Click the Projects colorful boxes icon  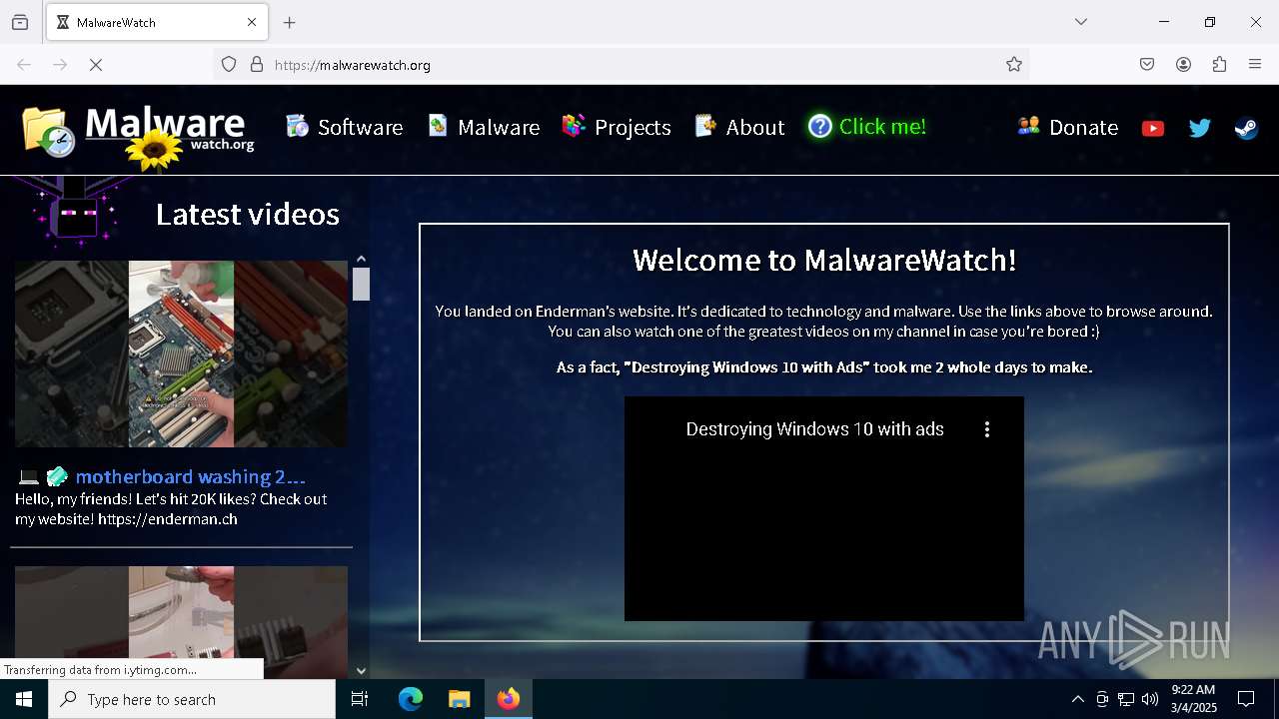(574, 126)
